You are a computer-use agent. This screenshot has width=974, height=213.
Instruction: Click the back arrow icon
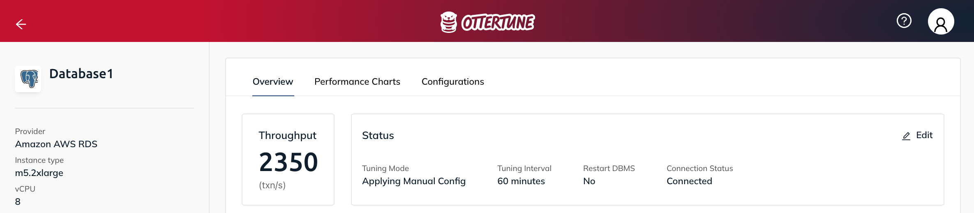click(x=21, y=24)
